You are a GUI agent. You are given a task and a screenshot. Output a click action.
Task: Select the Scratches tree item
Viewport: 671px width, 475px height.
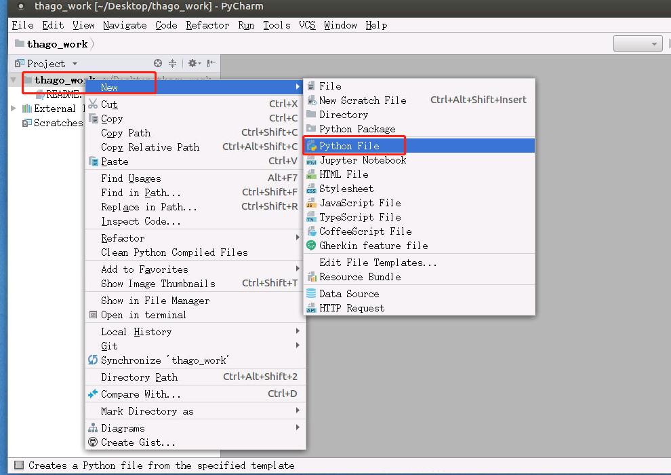pos(53,123)
